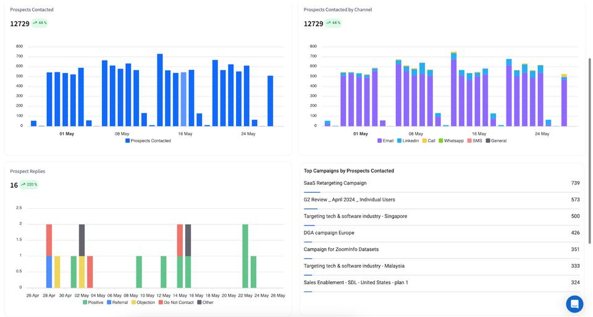Click the Prospect Replies total 16
Viewport: 593px width, 317px height.
coord(14,185)
